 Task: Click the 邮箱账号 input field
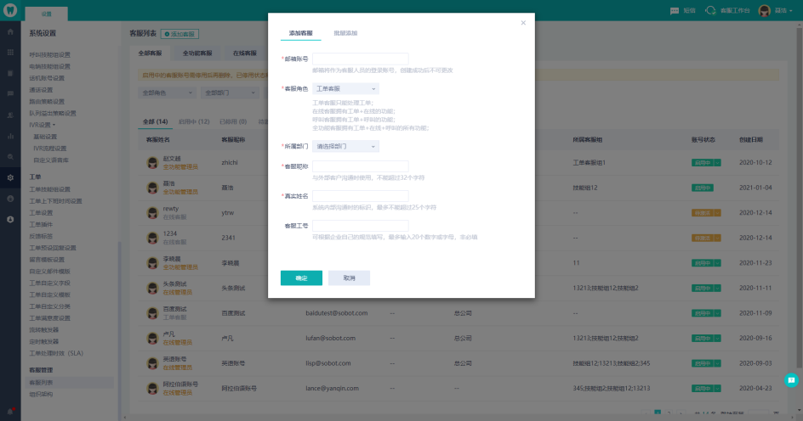[361, 59]
